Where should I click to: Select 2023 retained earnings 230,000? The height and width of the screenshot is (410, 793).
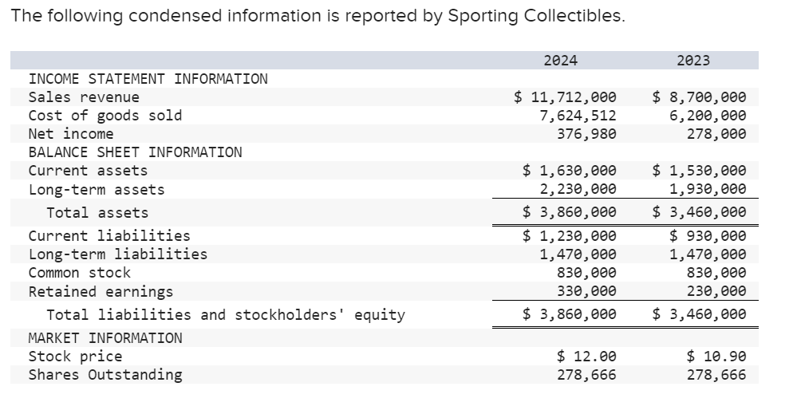click(716, 291)
